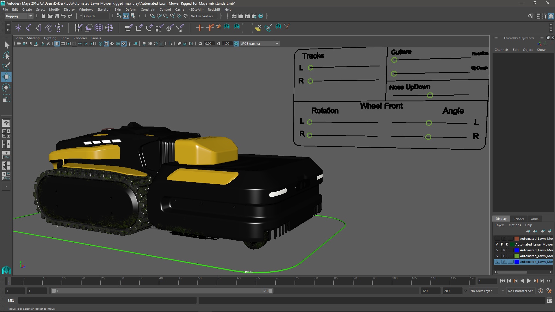Toggle the R reference box on second layer
Screen dimensions: 555x312
(507, 244)
